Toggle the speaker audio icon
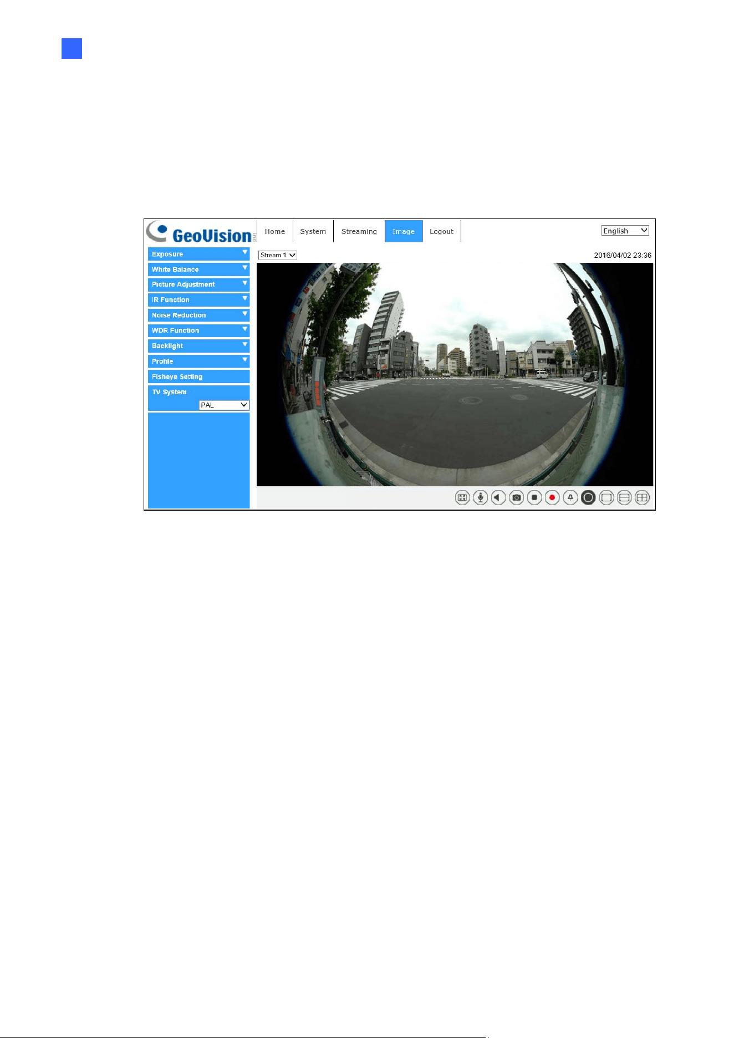Screen dimensions: 734x1038 (x=498, y=497)
